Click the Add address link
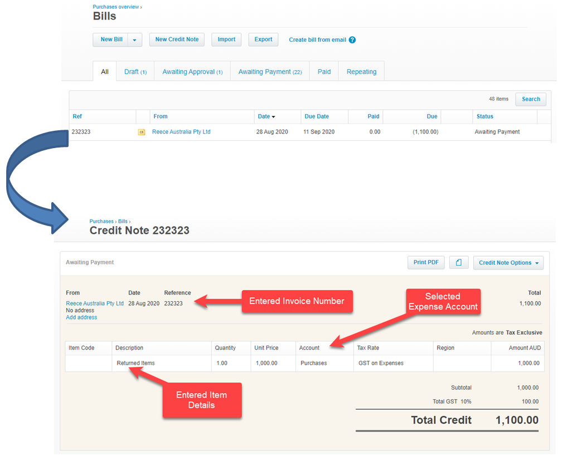This screenshot has width=563, height=461. [x=81, y=317]
